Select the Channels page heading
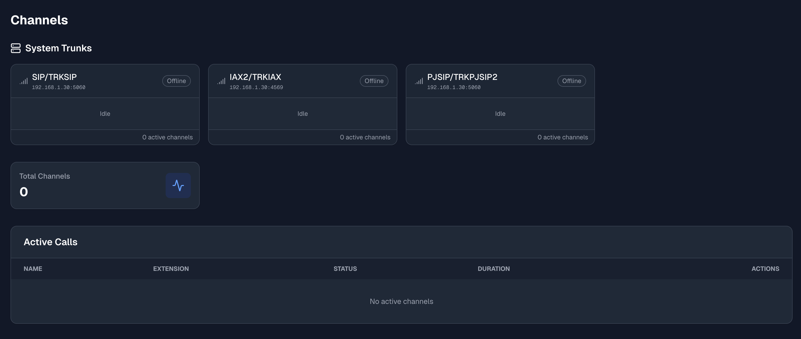801x339 pixels. (39, 20)
